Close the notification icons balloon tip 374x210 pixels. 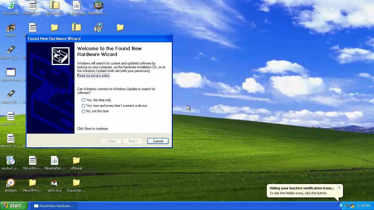coord(339,188)
